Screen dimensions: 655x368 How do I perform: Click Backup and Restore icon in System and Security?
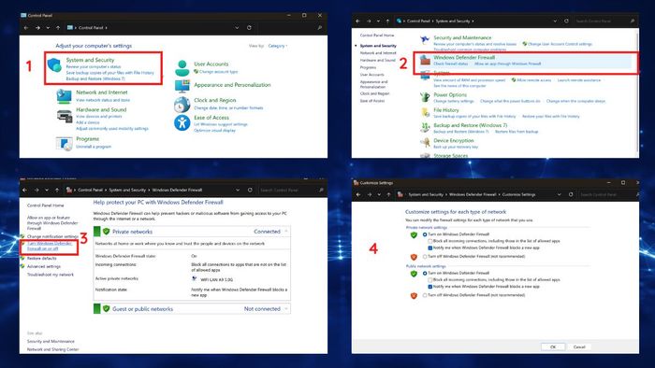[x=425, y=128]
